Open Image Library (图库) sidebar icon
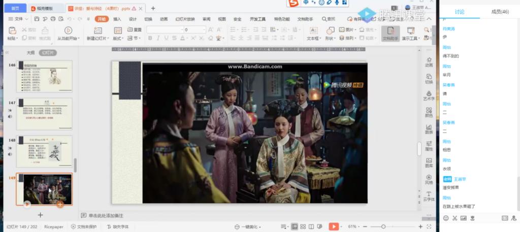 pos(429,162)
